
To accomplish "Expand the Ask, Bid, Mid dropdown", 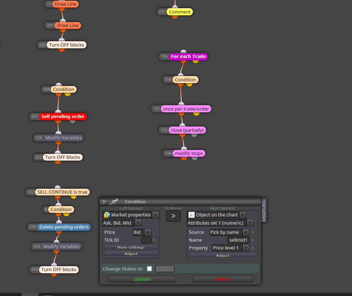I will (x=138, y=223).
